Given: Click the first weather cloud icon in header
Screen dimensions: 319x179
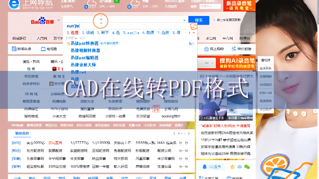Looking at the screenshot, I should point(91,4).
